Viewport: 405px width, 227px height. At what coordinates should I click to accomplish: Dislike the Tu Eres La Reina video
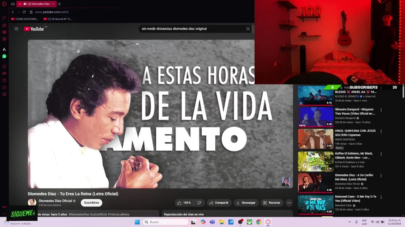199,203
